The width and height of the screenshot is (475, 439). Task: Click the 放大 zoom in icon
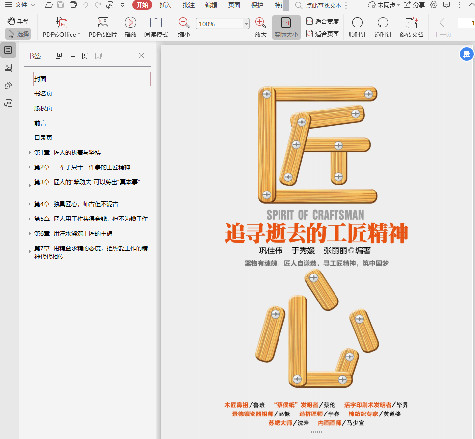click(x=260, y=23)
